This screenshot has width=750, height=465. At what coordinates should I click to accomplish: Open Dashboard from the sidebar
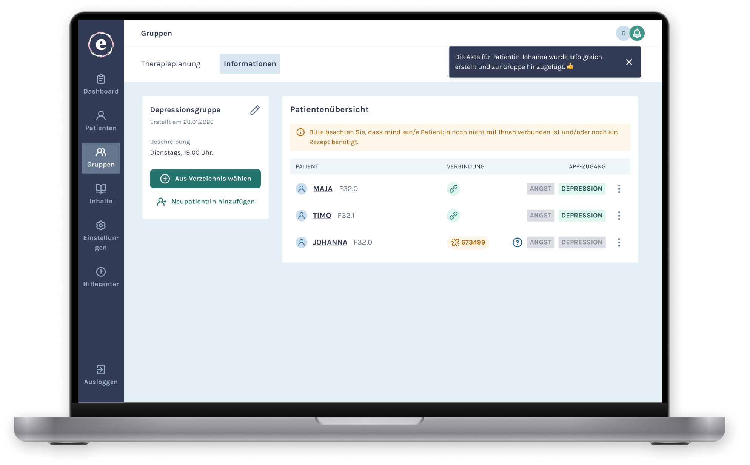101,85
